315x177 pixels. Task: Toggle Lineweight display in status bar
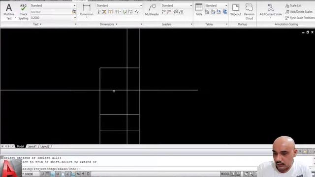pos(83,174)
